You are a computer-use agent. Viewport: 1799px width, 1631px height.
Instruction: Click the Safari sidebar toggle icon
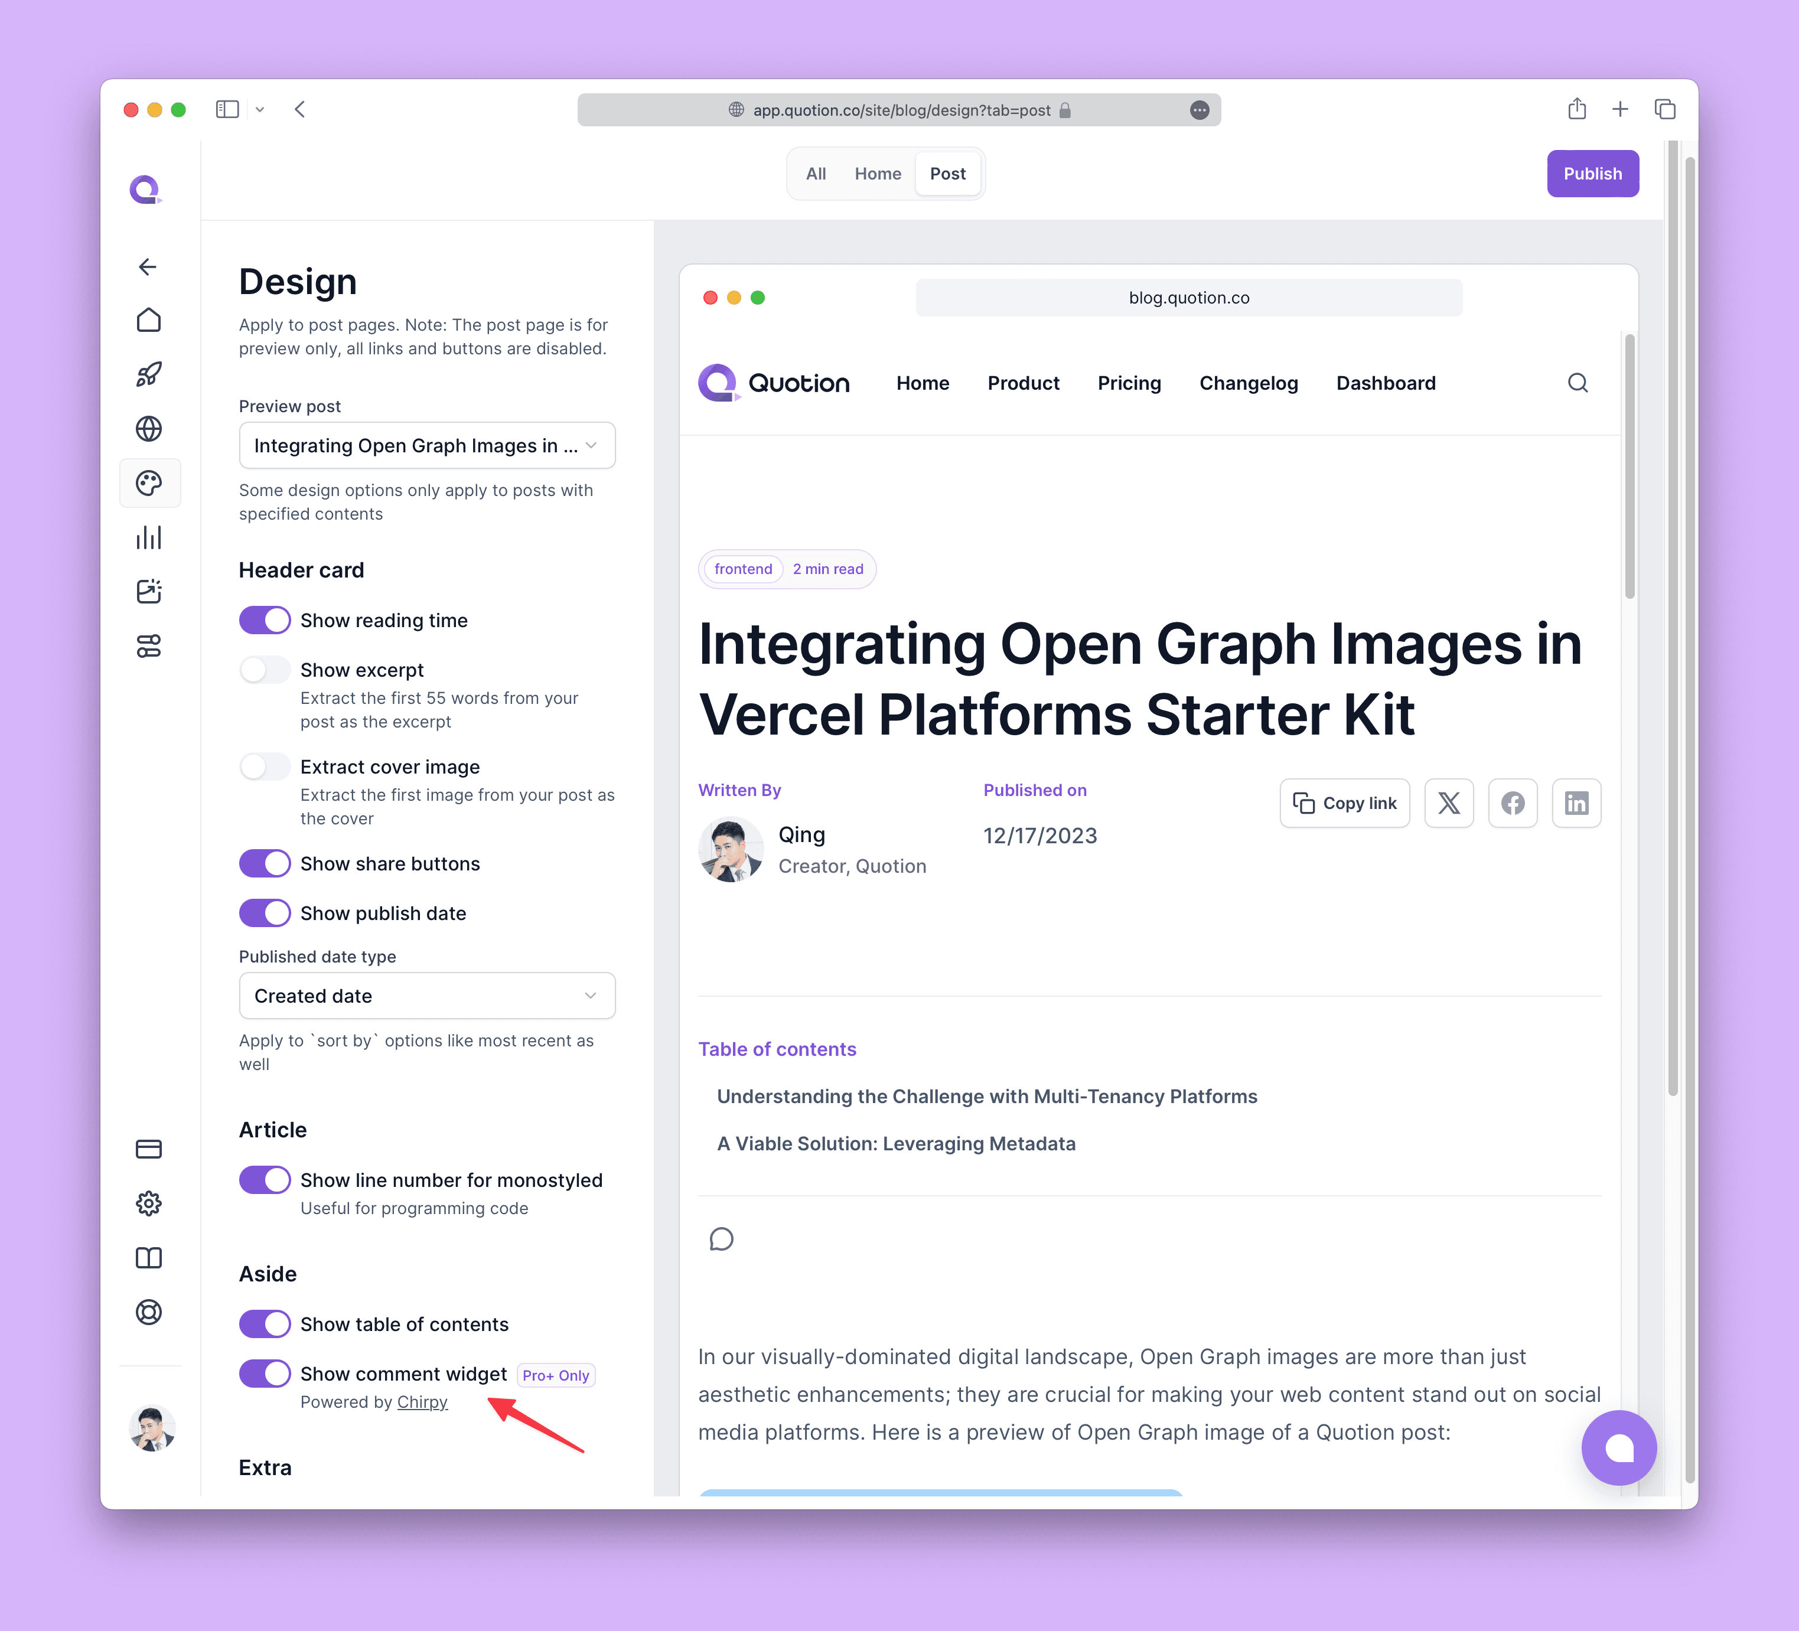point(227,110)
